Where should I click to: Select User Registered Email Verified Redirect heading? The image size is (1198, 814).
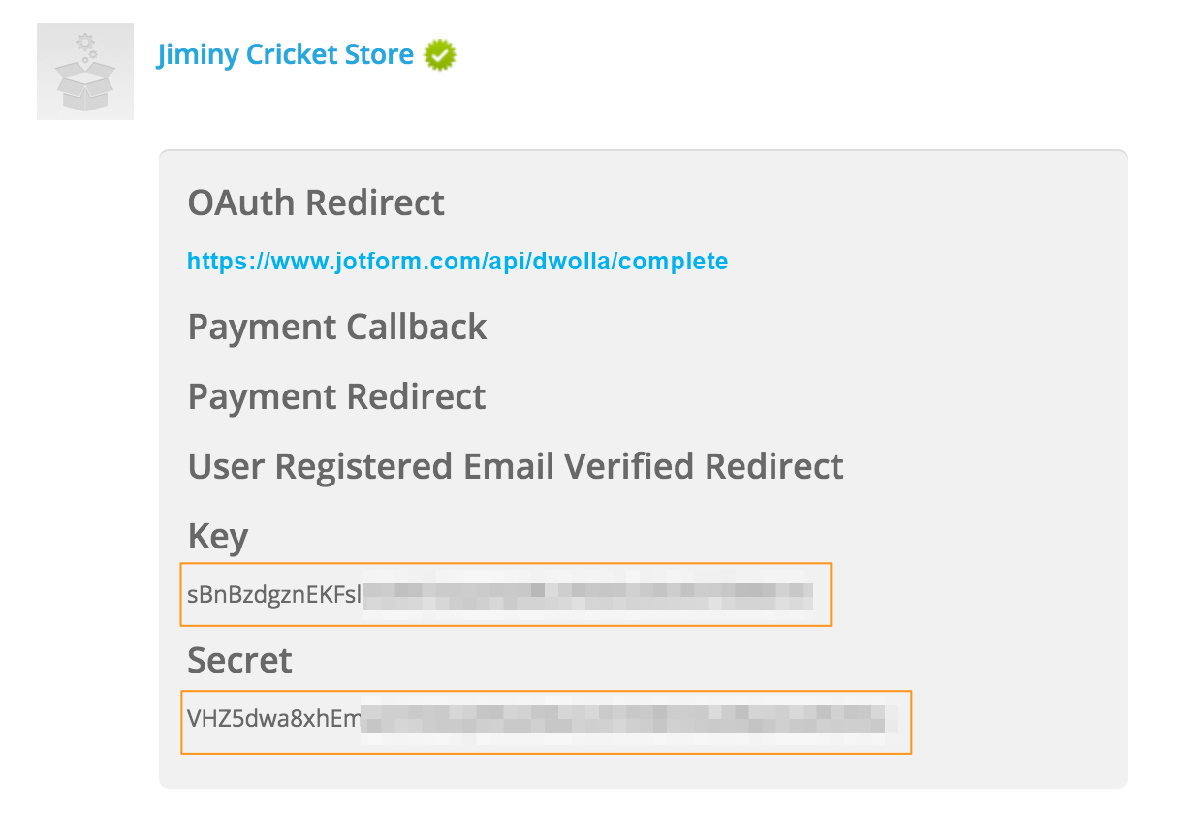pyautogui.click(x=516, y=466)
